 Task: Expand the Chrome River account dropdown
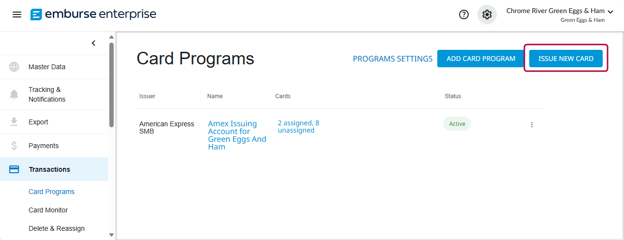[x=610, y=12]
